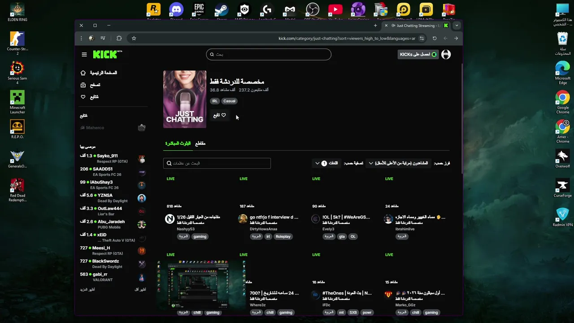The height and width of the screenshot is (323, 574).
Task: Open ELDEN RING desktop shortcut
Action: point(17,13)
